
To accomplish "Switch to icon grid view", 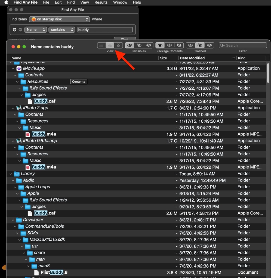I will pos(118,45).
